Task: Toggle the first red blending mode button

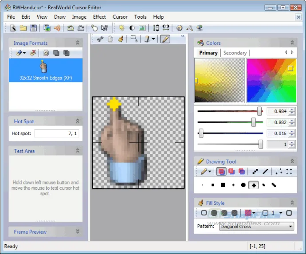Action: [x=221, y=172]
